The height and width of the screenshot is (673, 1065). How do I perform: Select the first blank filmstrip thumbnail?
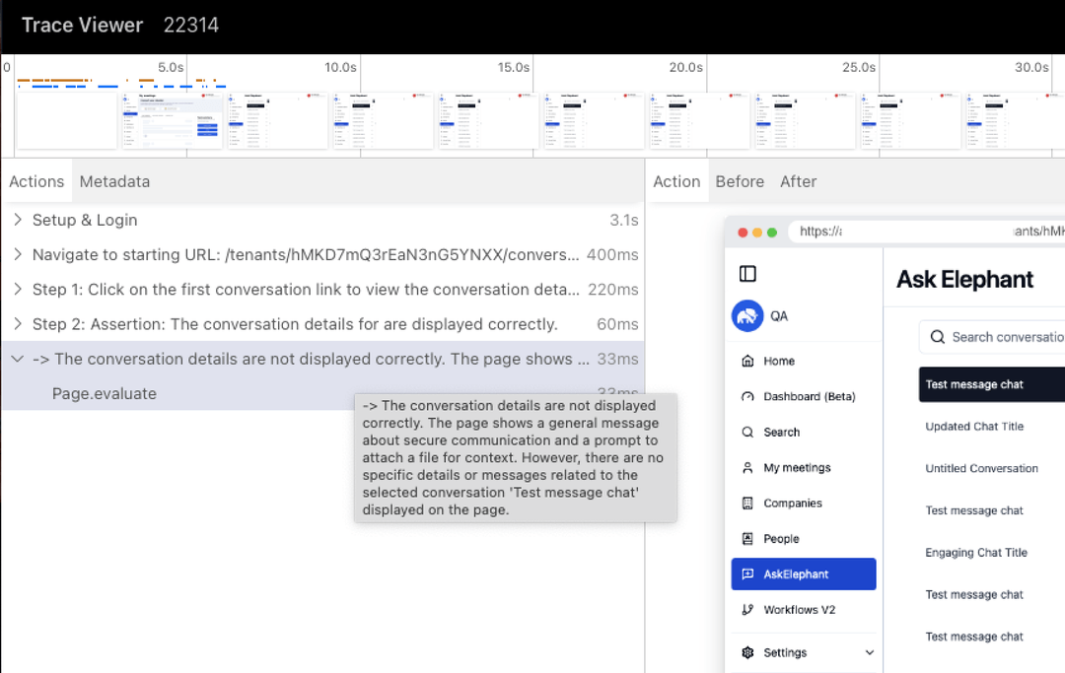click(x=67, y=120)
